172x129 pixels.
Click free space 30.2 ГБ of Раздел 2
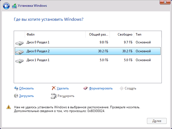point(127,51)
